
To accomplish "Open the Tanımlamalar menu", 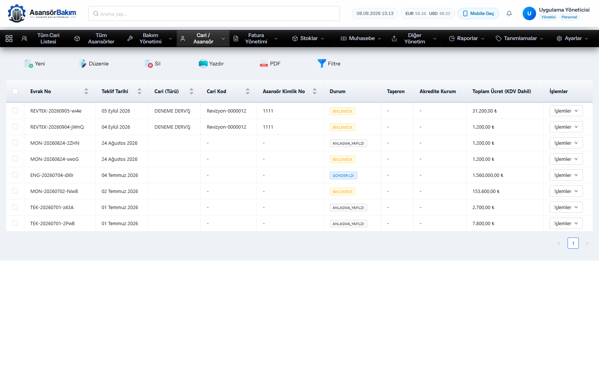I will tap(520, 39).
